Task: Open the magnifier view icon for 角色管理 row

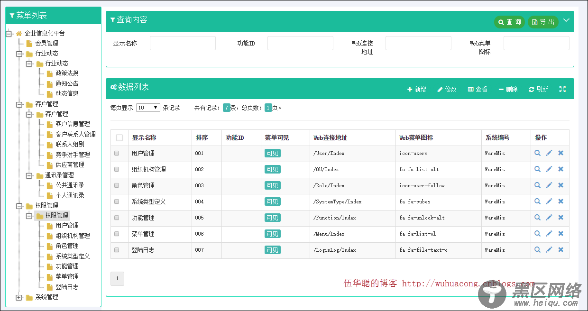Action: [x=537, y=185]
